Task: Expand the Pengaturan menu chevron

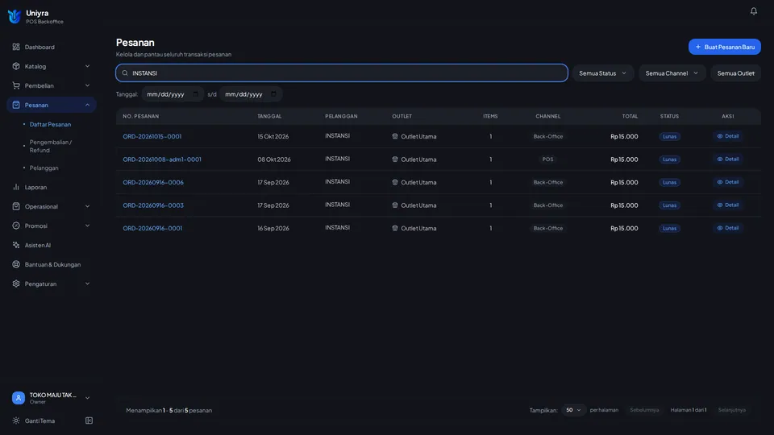Action: click(87, 284)
